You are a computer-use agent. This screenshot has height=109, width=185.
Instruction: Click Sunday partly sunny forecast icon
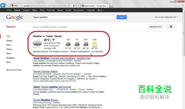pyautogui.click(x=95, y=44)
